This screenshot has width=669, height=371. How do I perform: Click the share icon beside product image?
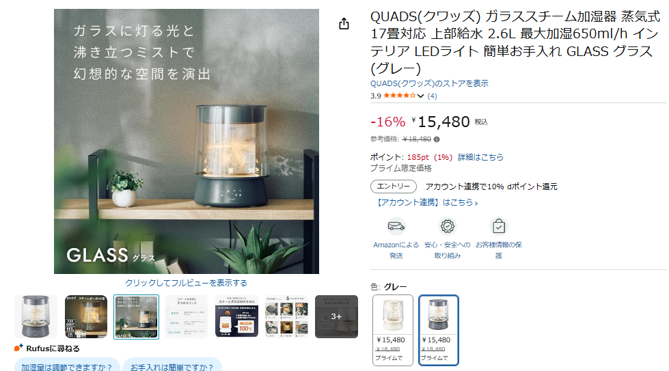pos(344,24)
